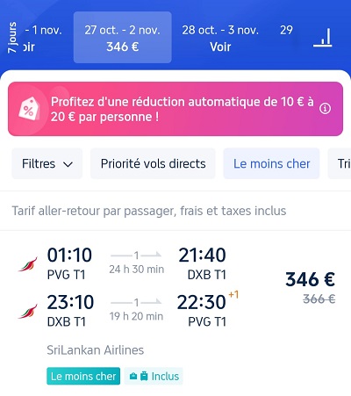Tap the baggage icons beside Inclus
351x396 pixels.
(139, 376)
